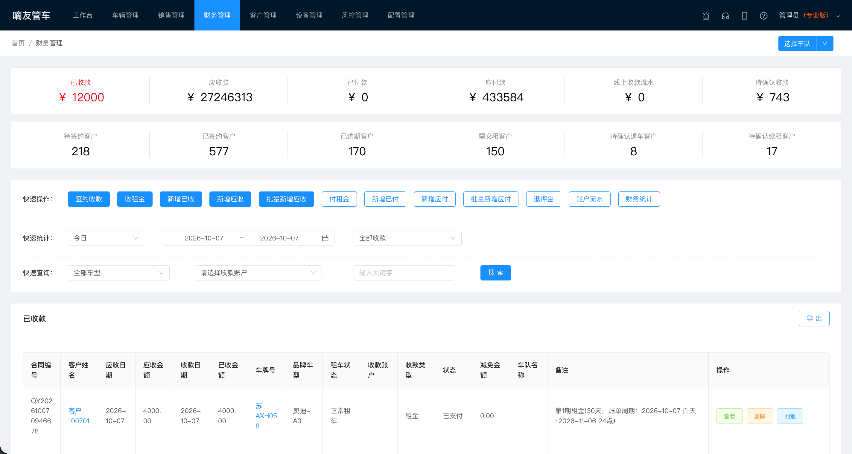Focus the 输入关键字 search field
This screenshot has width=852, height=454.
tap(404, 273)
